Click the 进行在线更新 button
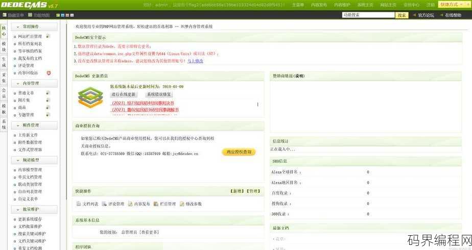 124,94
